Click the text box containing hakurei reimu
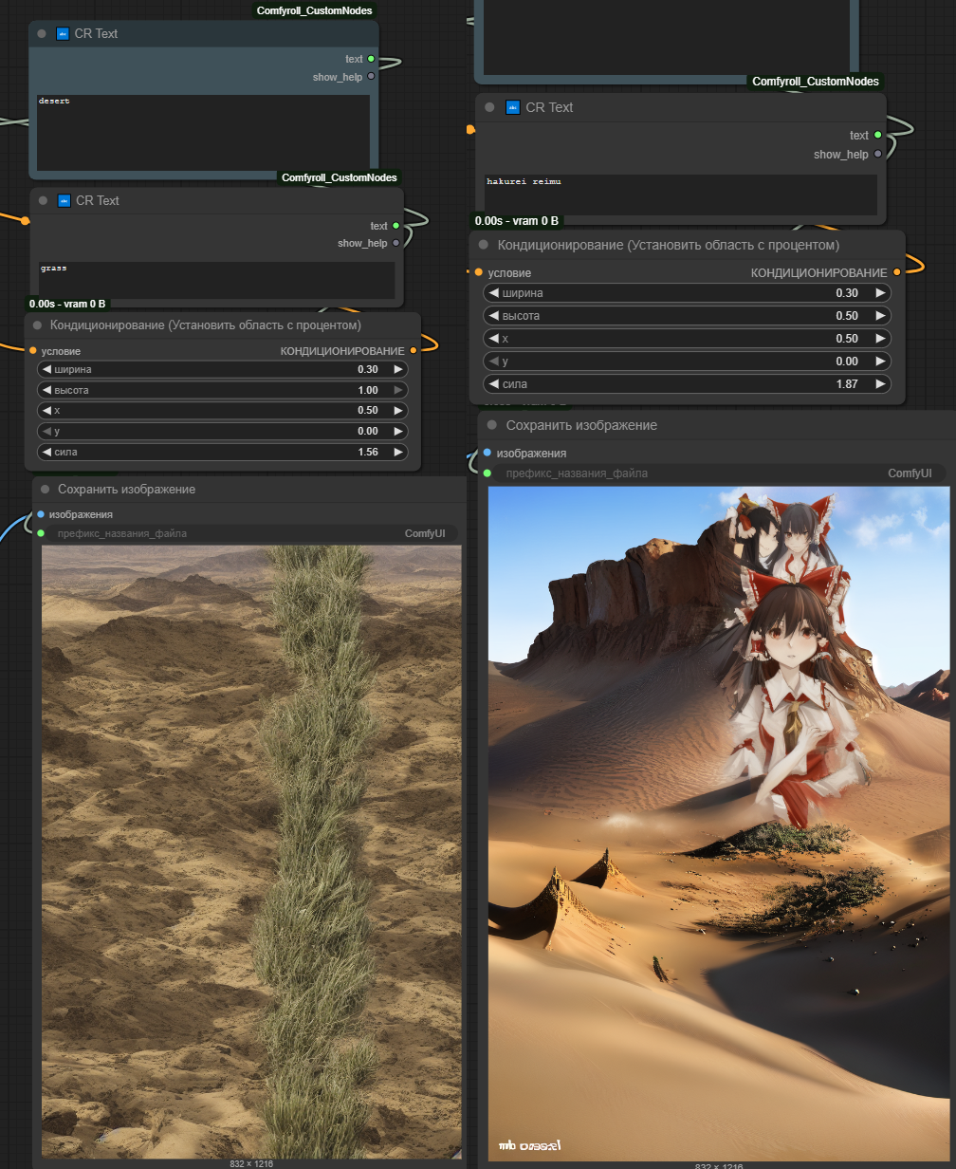The width and height of the screenshot is (956, 1169). point(681,195)
